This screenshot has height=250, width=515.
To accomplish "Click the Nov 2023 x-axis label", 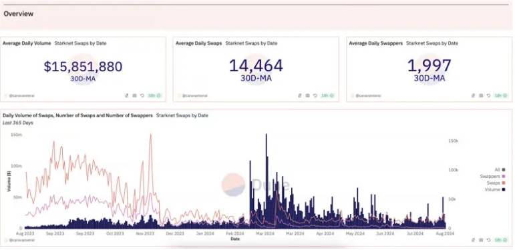I will pyautogui.click(x=145, y=233).
